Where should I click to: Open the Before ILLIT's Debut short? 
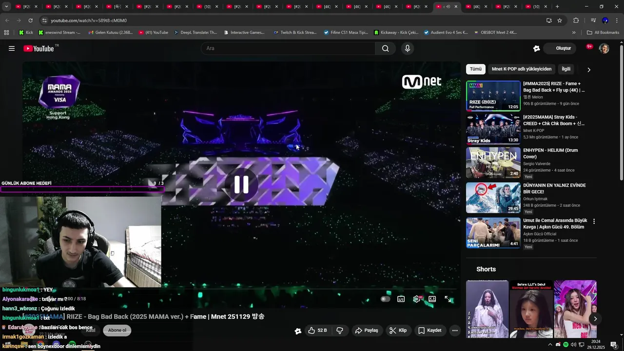coord(531,309)
